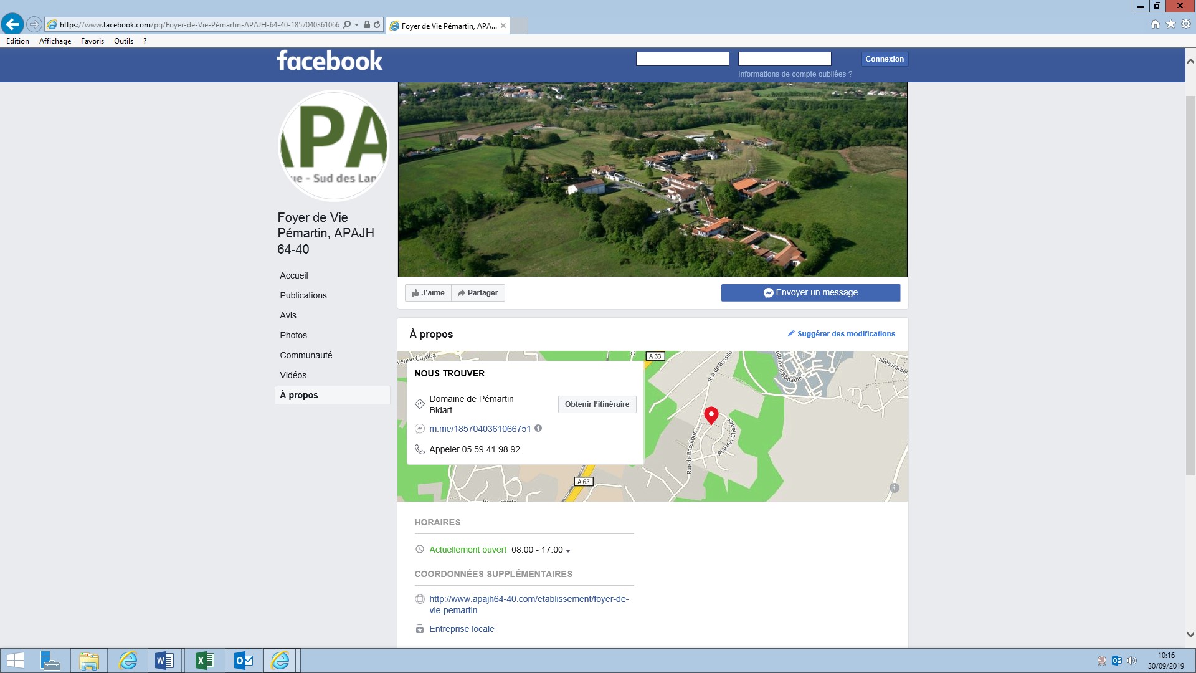Click the search magnifier in address bar
The height and width of the screenshot is (673, 1196).
pos(347,25)
